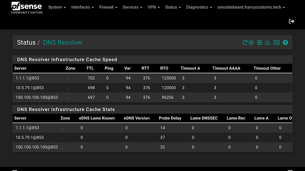
Task: Open the sensiblebeard.francycustoms.tech host menu
Action: pos(251,7)
